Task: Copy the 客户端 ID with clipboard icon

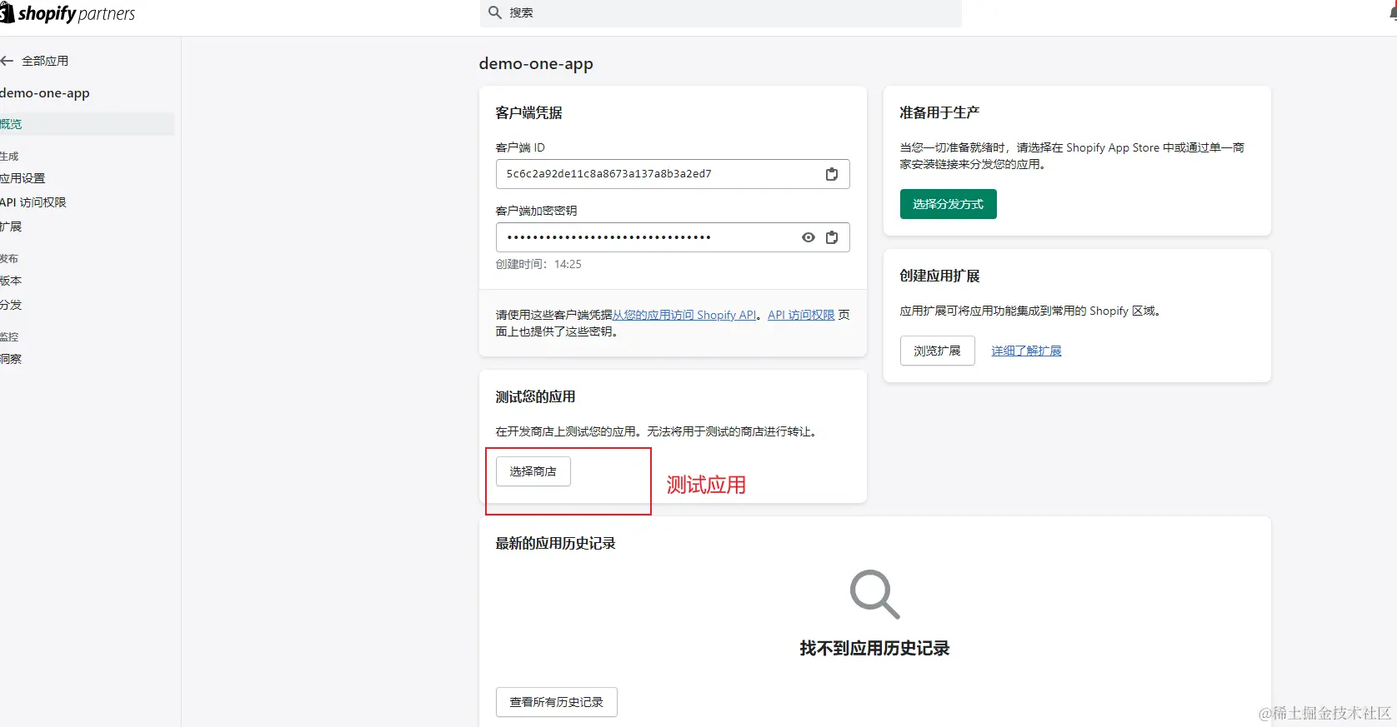Action: tap(832, 174)
